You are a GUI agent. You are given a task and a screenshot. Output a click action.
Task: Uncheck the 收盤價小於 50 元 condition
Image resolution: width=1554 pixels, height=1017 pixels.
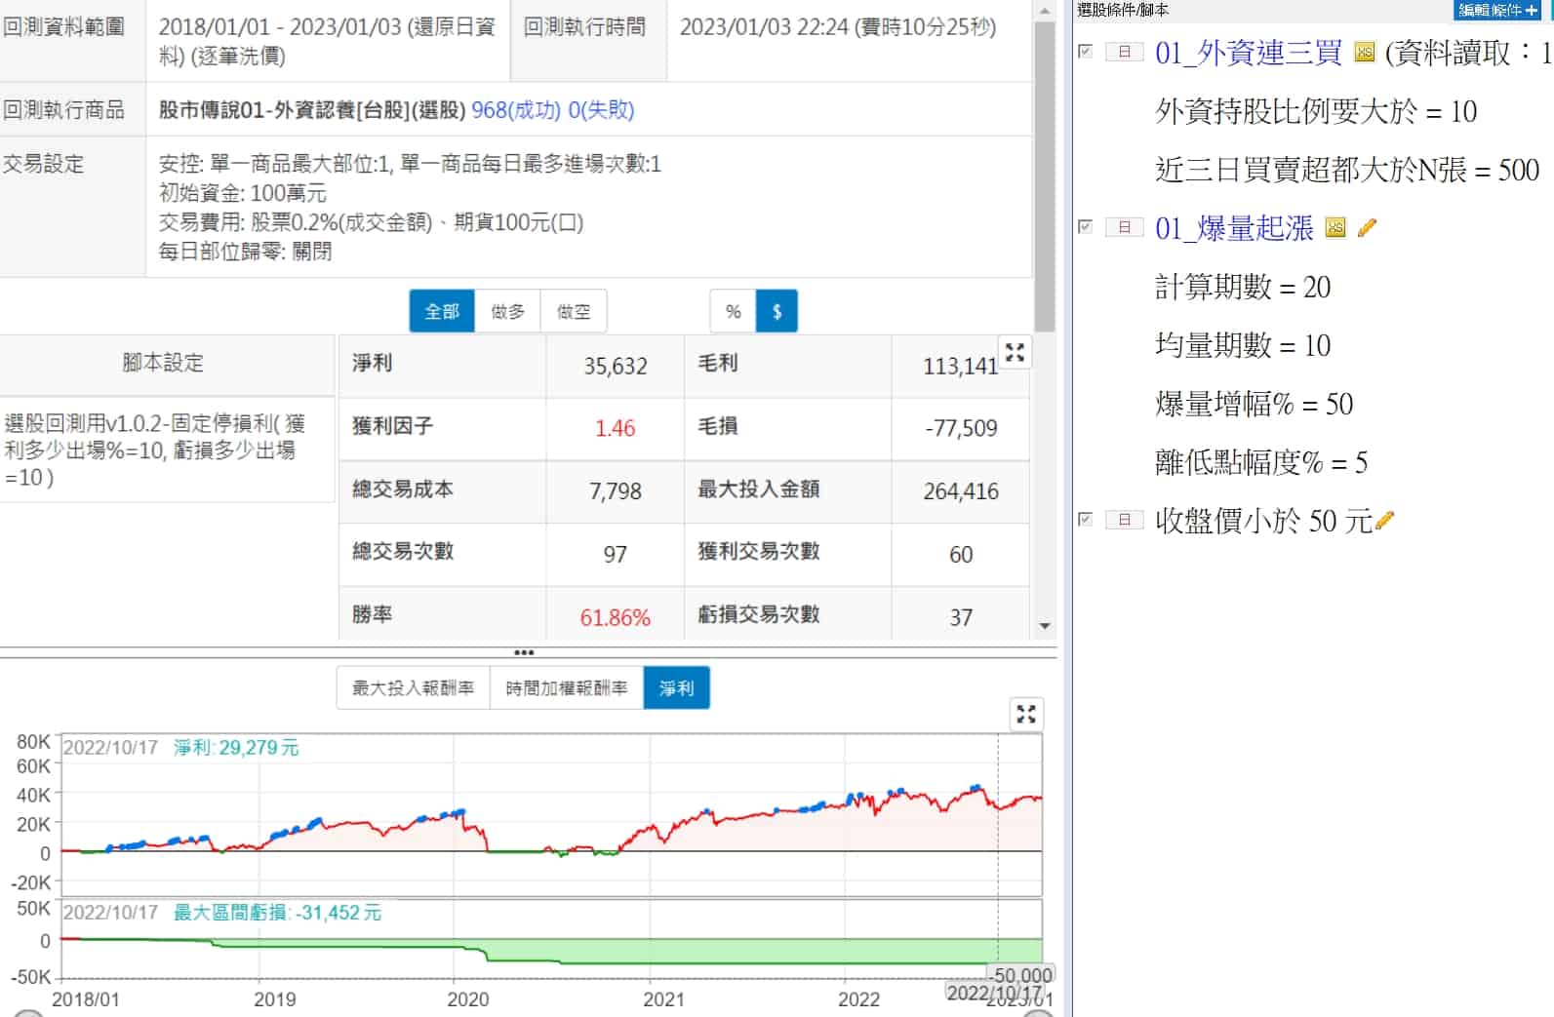[x=1085, y=520]
